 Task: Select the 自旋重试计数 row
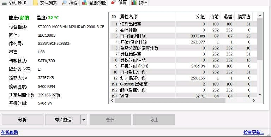183,72
